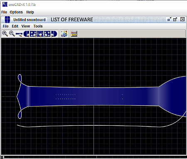The height and width of the screenshot is (159, 187).
Task: Click the zoom out magnifier icon
Action: [12, 34]
